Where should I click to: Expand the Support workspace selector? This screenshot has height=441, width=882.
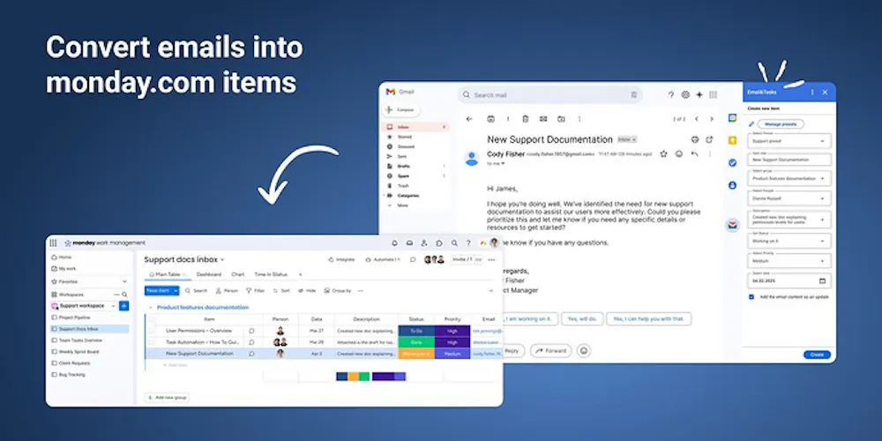click(83, 306)
